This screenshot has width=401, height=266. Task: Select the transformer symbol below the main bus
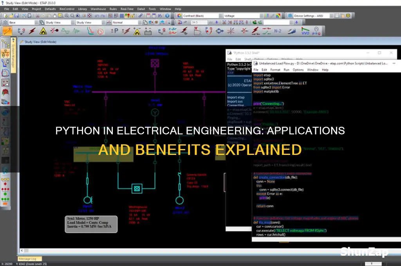pos(155,112)
